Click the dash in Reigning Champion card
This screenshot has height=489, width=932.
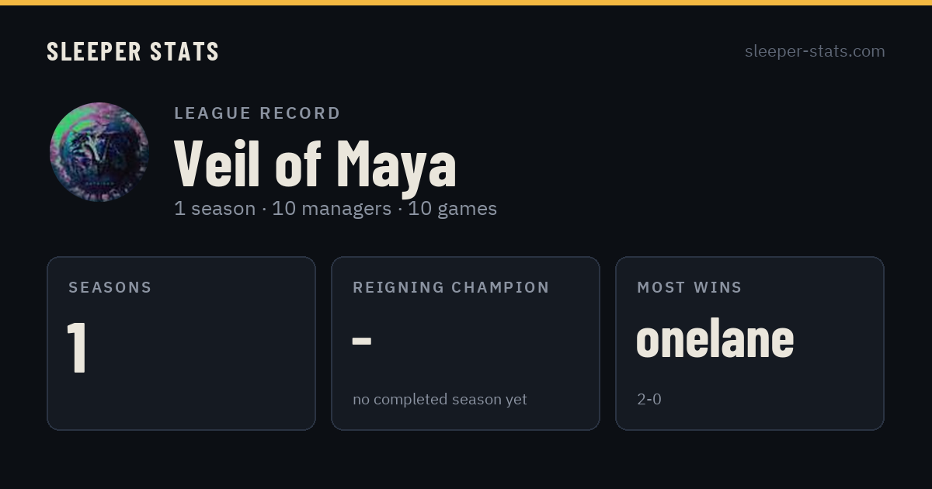[362, 341]
